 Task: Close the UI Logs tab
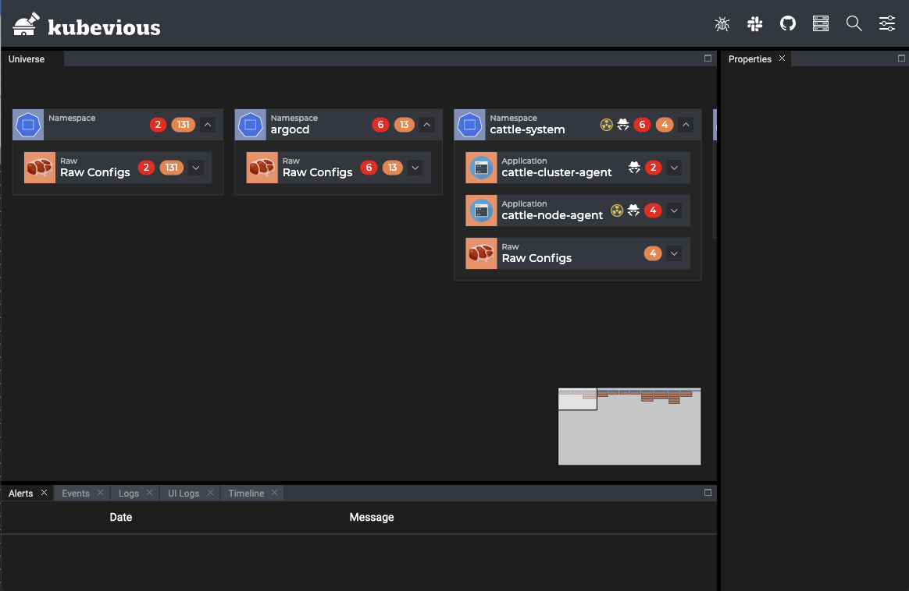coord(210,493)
